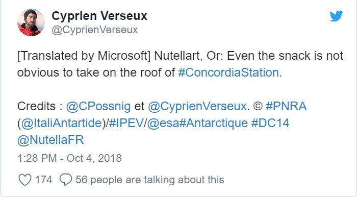
Task: Open replies via speech bubble icon
Action: tap(66, 180)
